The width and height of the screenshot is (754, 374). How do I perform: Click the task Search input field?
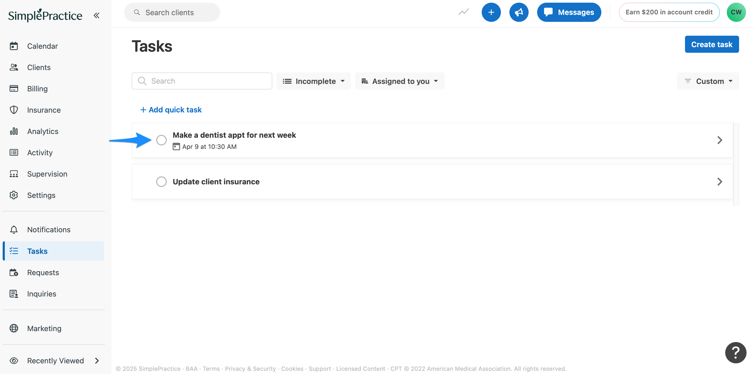pyautogui.click(x=202, y=81)
